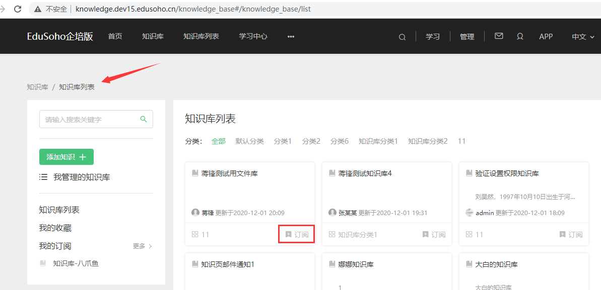Click grid icon on 验证设置权限知识库 card

[x=469, y=234]
